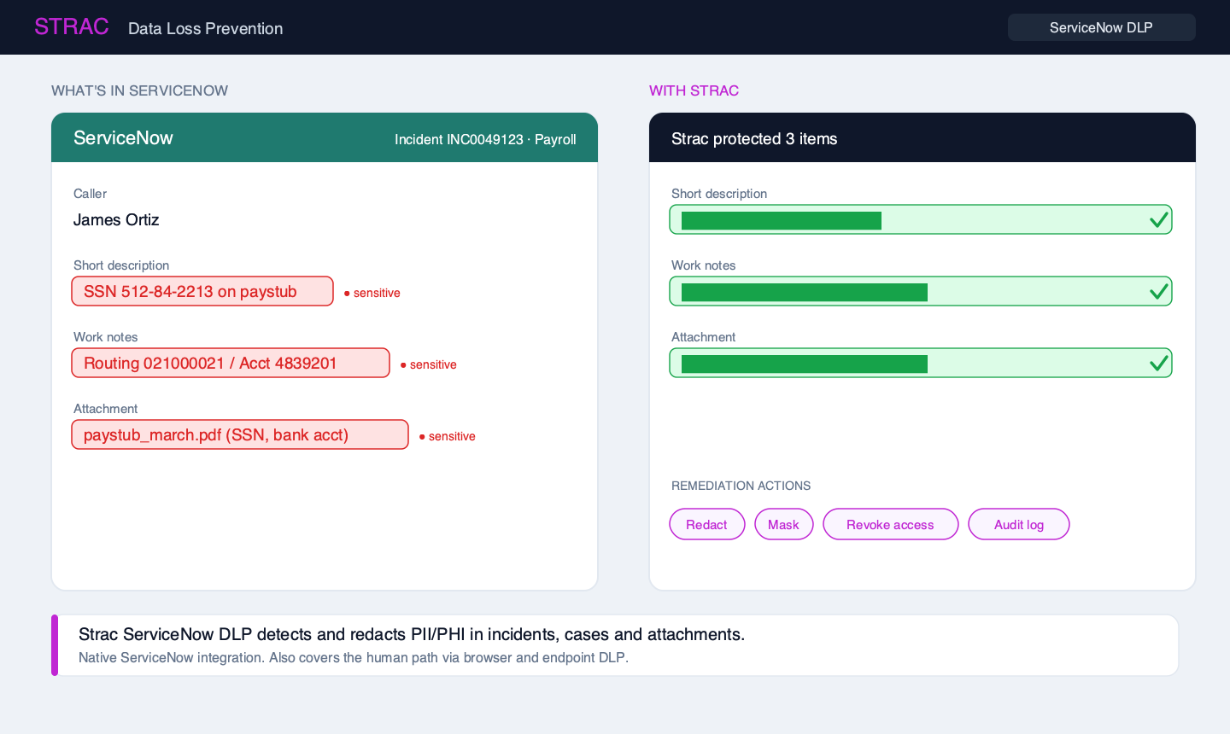This screenshot has width=1230, height=734.
Task: Open the ServiceNow DLP button in header
Action: [x=1102, y=27]
